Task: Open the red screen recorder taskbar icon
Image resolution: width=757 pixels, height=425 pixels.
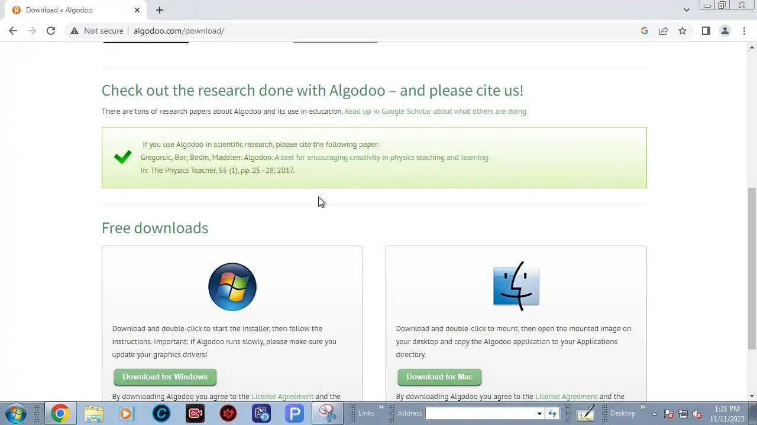Action: (x=195, y=413)
